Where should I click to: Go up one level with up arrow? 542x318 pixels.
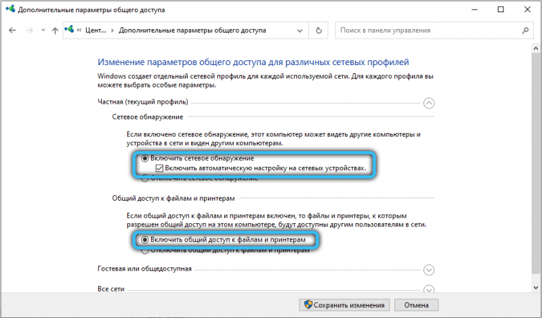55,31
